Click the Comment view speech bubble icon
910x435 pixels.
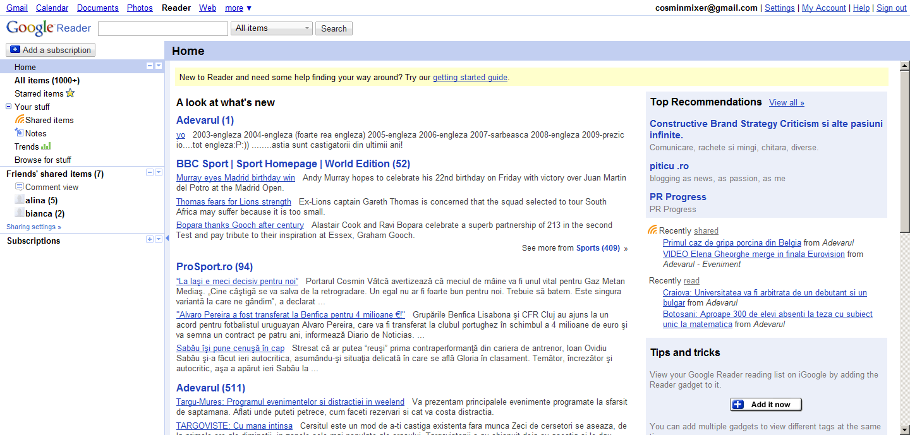20,187
